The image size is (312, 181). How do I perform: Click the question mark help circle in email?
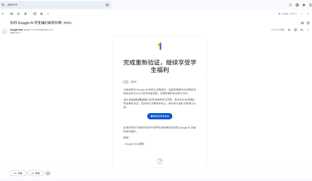[x=160, y=161]
